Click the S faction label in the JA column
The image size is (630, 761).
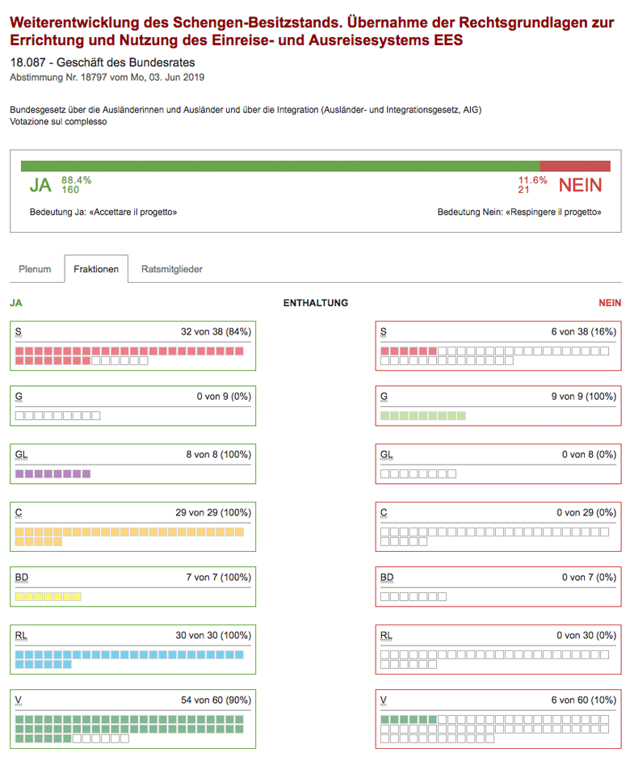point(19,331)
